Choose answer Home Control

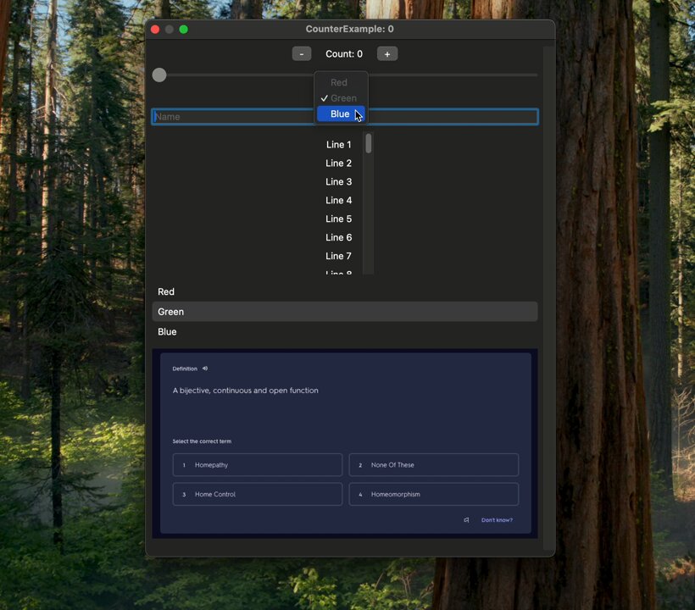click(x=258, y=494)
